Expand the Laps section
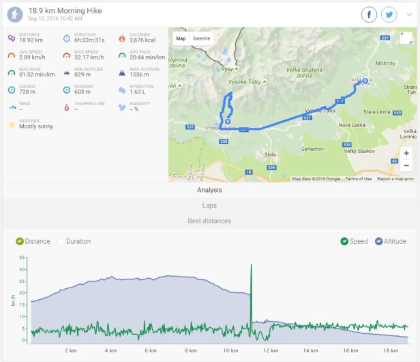The image size is (420, 362). 209,206
